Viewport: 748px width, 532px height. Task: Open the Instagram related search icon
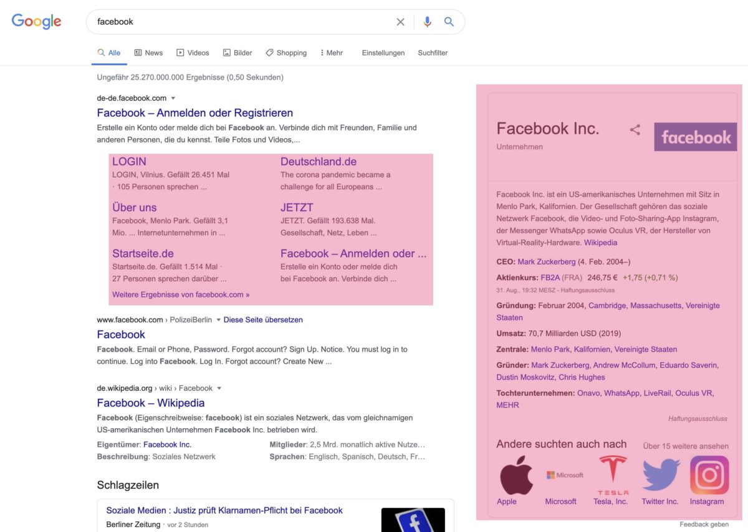tap(709, 475)
